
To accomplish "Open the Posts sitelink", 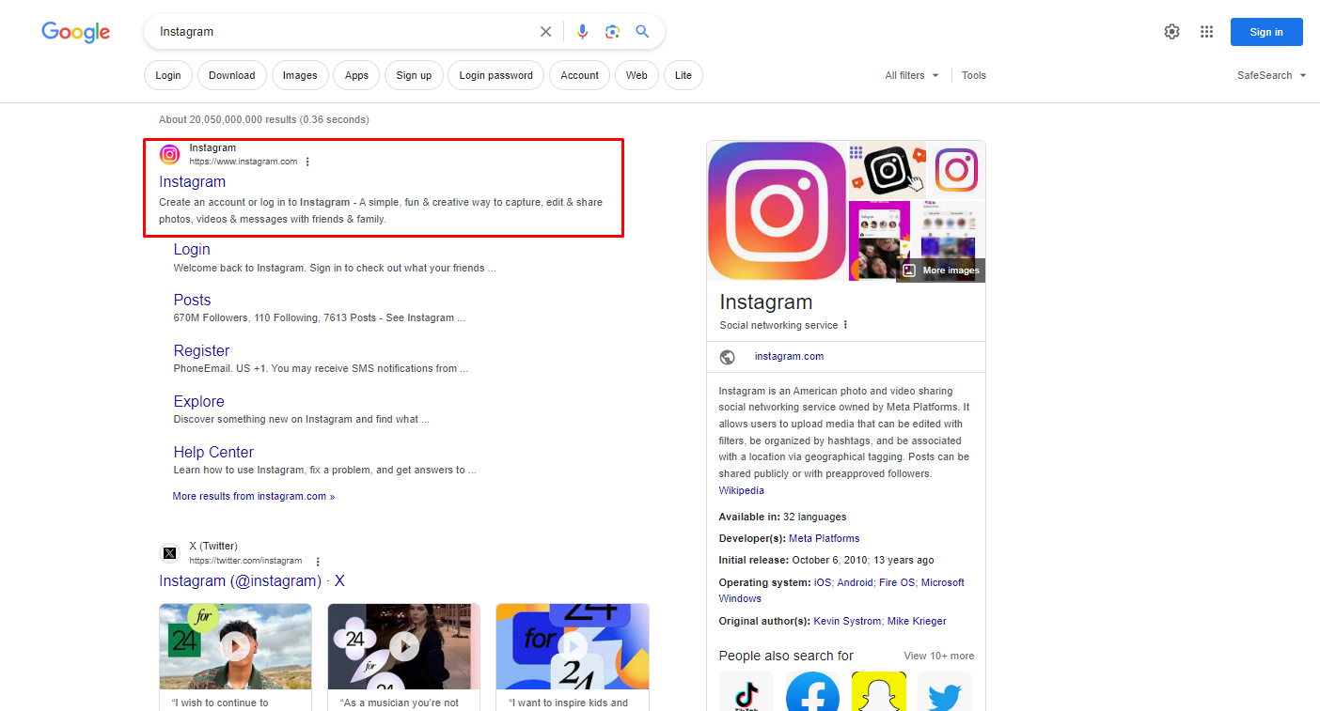I will coord(192,301).
